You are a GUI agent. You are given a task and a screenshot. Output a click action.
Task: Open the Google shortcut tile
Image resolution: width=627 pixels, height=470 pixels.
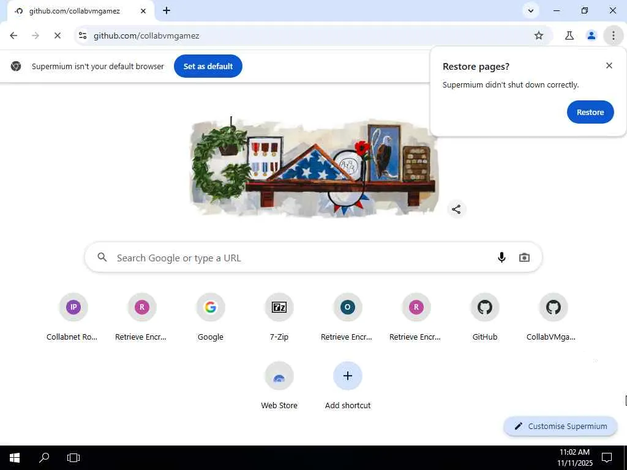pyautogui.click(x=211, y=318)
